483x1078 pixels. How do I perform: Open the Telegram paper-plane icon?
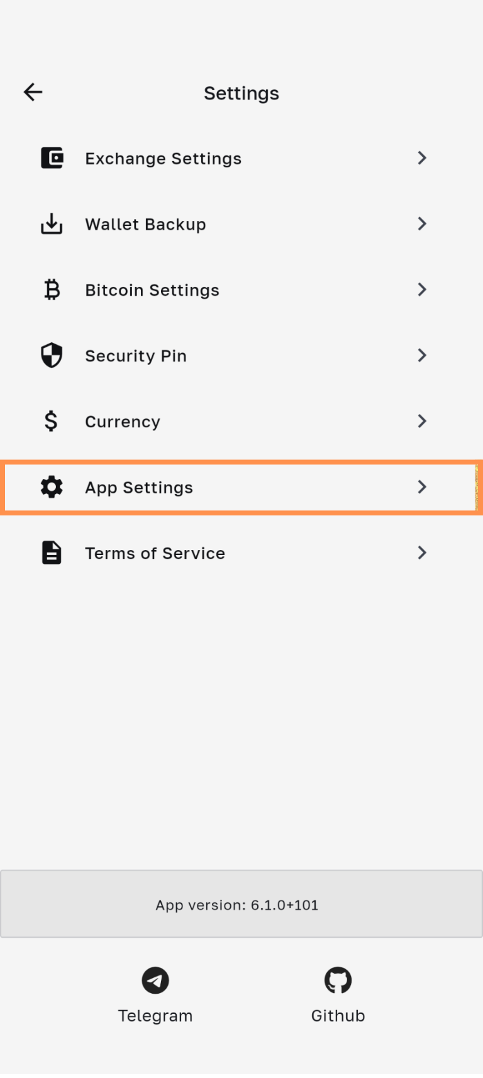click(x=155, y=980)
